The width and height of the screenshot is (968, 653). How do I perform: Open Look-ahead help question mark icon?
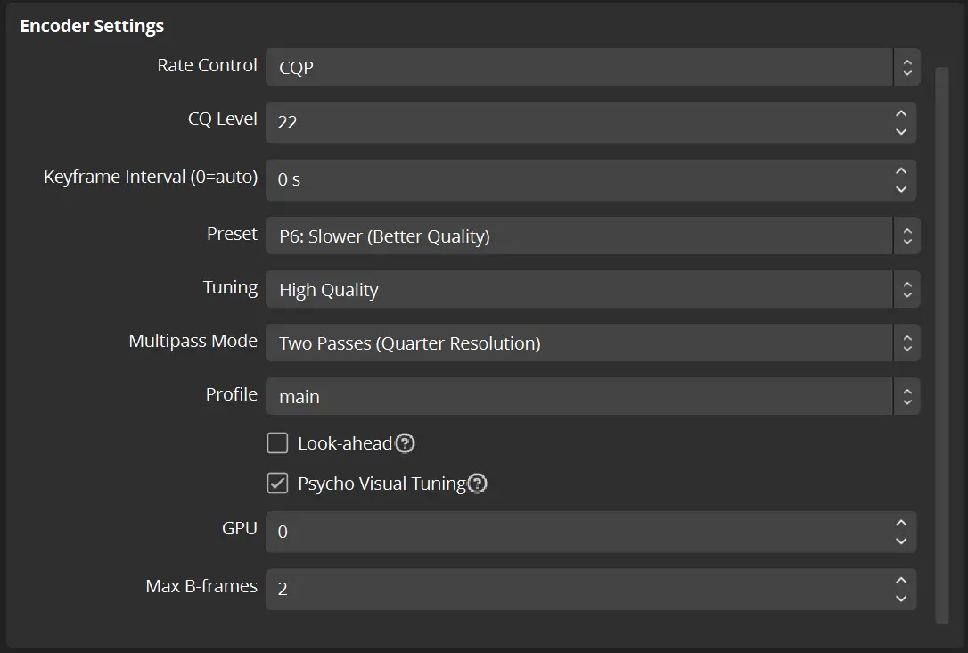pyautogui.click(x=405, y=443)
